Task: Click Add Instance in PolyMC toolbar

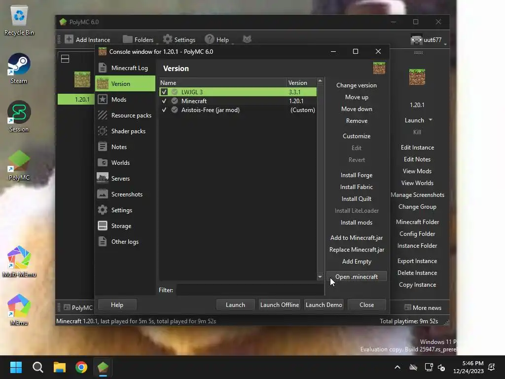Action: [88, 39]
